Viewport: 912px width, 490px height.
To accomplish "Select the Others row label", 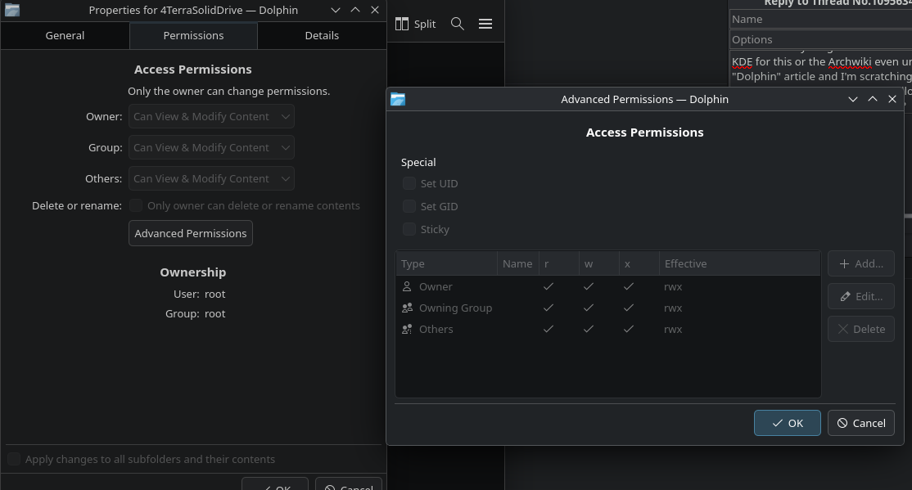I will click(x=436, y=329).
